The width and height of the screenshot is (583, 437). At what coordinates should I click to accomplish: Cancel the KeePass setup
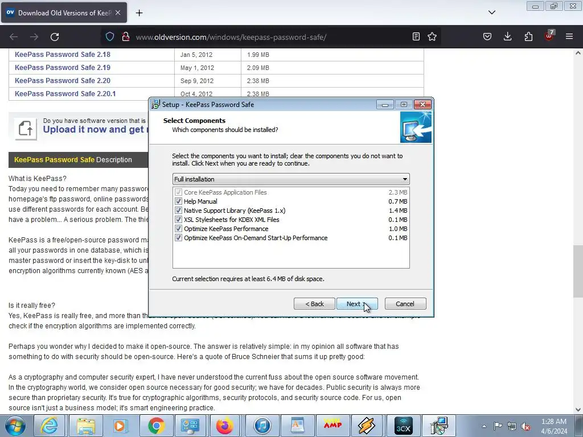click(x=405, y=304)
